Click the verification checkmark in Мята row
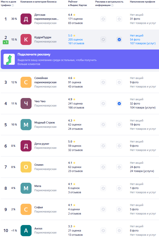Image resolution: width=159 pixels, height=240 pixels. point(119,188)
